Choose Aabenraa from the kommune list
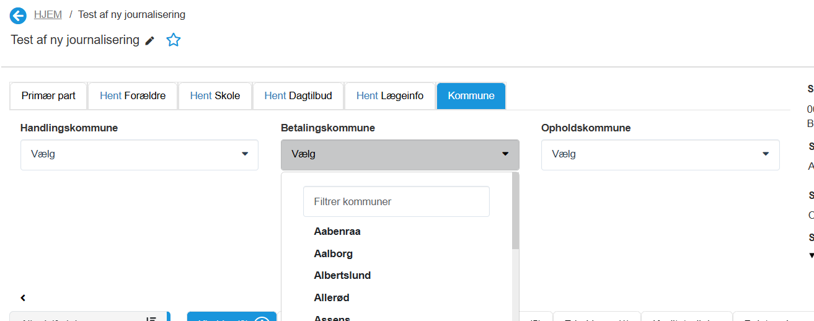Image resolution: width=814 pixels, height=321 pixels. 337,232
